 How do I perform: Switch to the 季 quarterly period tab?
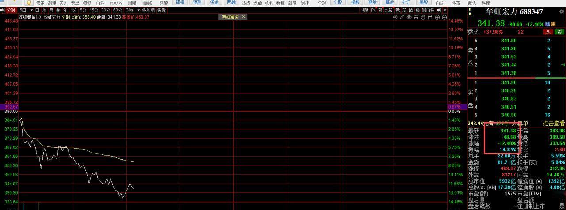[x=58, y=10]
